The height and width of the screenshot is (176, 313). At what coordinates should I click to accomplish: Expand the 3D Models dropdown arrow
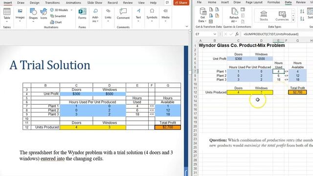pos(72,10)
